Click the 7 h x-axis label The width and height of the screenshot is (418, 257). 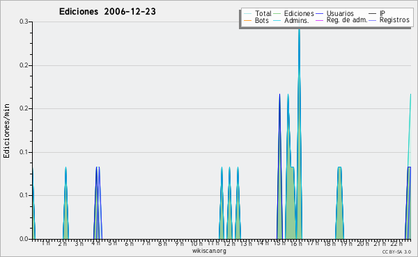[146, 243]
